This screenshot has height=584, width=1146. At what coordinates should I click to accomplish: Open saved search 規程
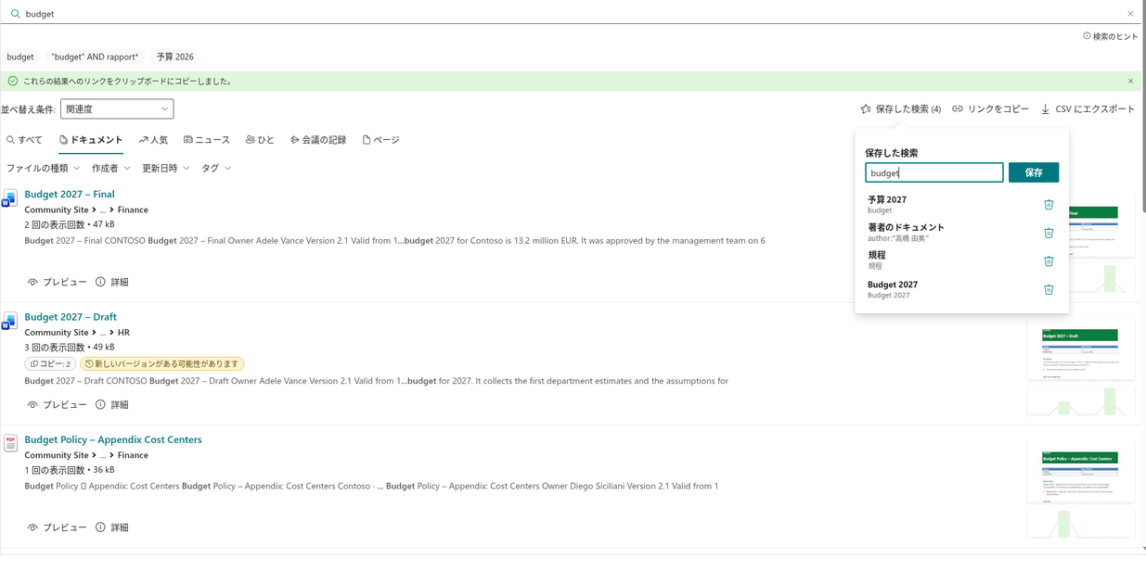coord(877,260)
